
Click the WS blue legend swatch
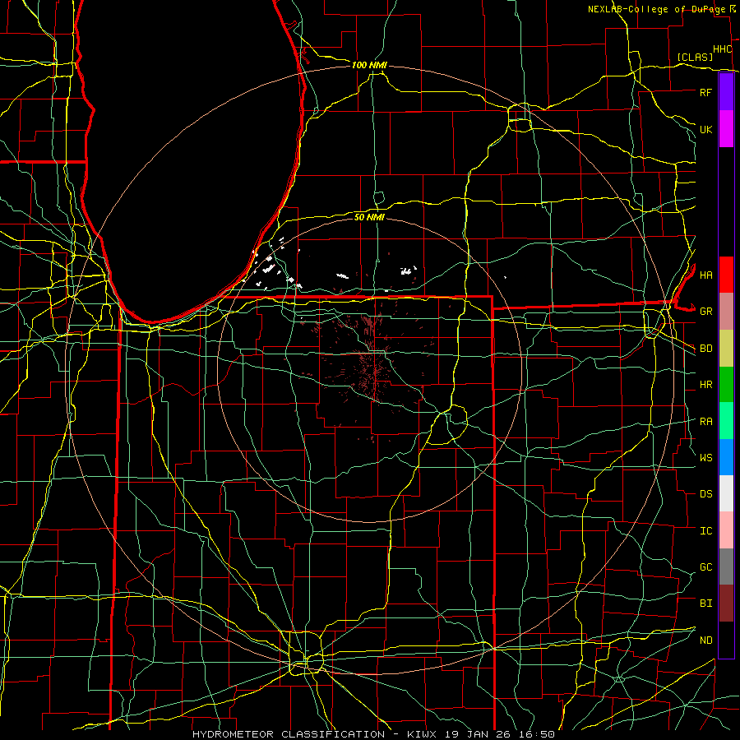(x=726, y=457)
